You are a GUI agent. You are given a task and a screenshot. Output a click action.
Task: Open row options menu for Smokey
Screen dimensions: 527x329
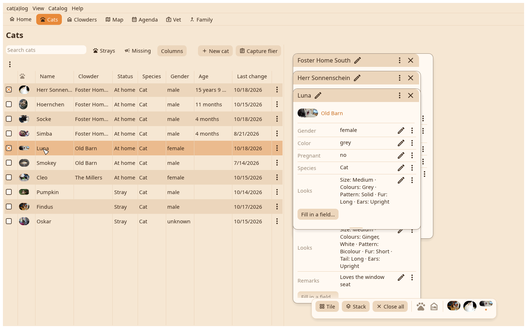pos(277,163)
